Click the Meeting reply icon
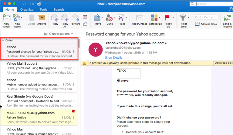 [x=85, y=17]
